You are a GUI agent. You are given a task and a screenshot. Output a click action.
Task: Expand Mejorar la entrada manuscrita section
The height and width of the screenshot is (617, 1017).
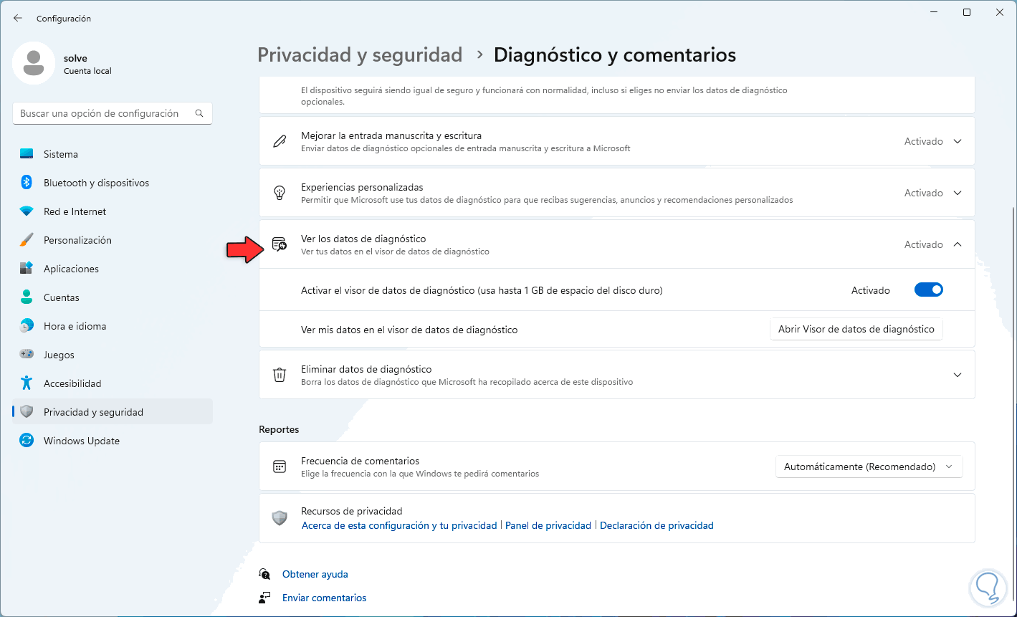pyautogui.click(x=958, y=141)
